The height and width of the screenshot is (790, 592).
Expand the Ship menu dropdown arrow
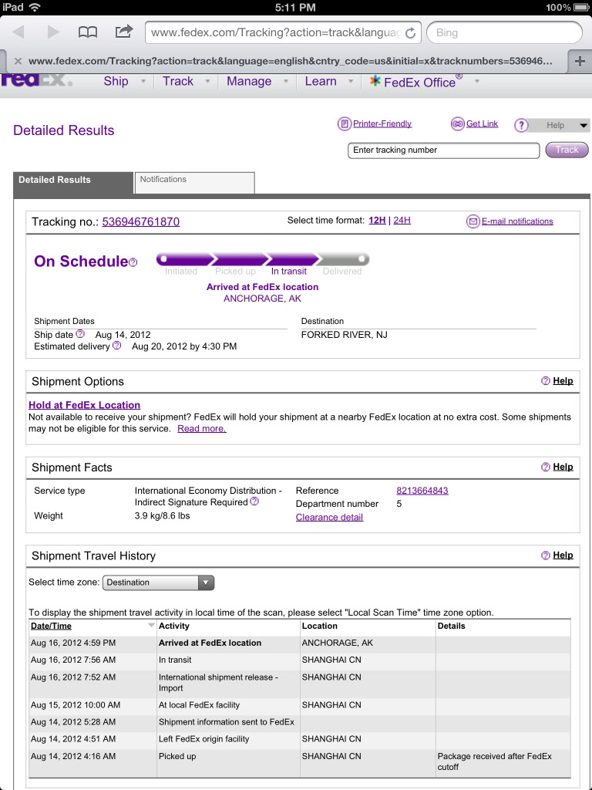pos(143,81)
